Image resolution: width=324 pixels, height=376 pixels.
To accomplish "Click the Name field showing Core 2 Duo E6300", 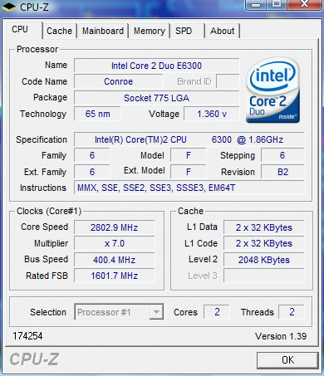I will 156,66.
